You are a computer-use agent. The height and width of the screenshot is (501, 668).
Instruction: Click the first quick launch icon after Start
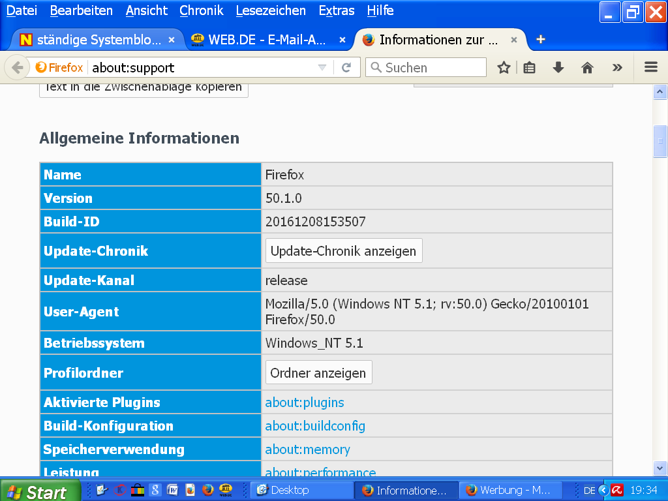click(x=102, y=490)
